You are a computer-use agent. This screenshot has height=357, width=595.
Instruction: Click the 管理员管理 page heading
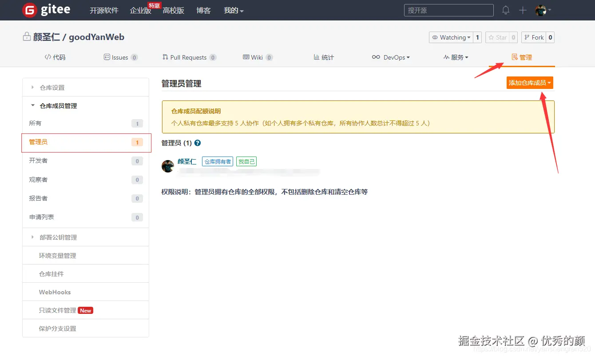click(181, 84)
